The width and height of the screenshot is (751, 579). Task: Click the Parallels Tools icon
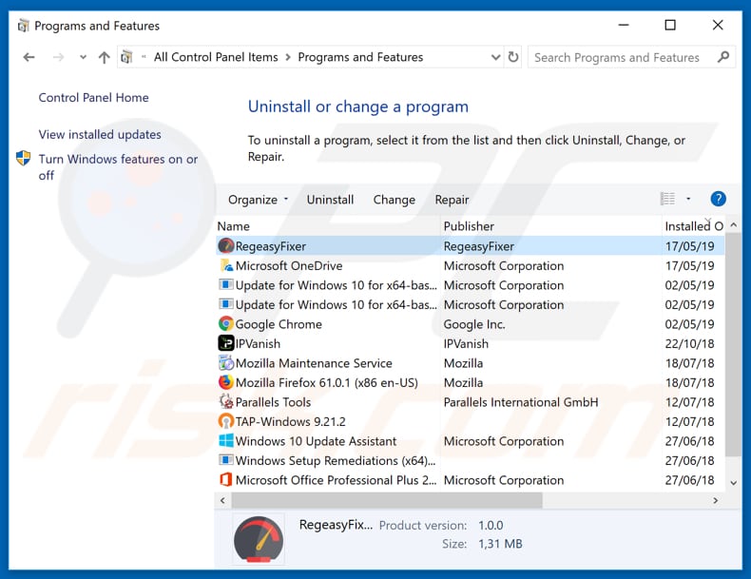tap(225, 402)
